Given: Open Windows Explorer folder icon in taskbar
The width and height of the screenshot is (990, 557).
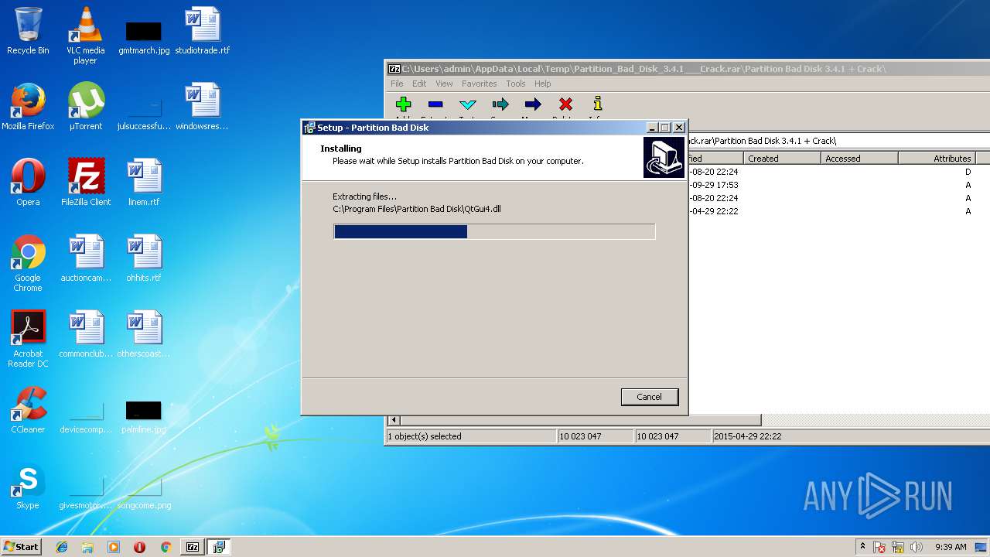Looking at the screenshot, I should tap(87, 547).
